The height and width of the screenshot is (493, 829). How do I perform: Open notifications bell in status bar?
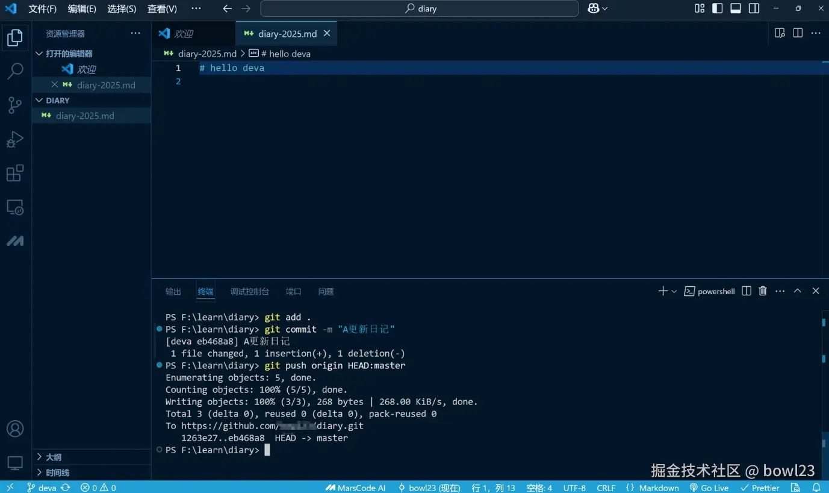coord(816,488)
